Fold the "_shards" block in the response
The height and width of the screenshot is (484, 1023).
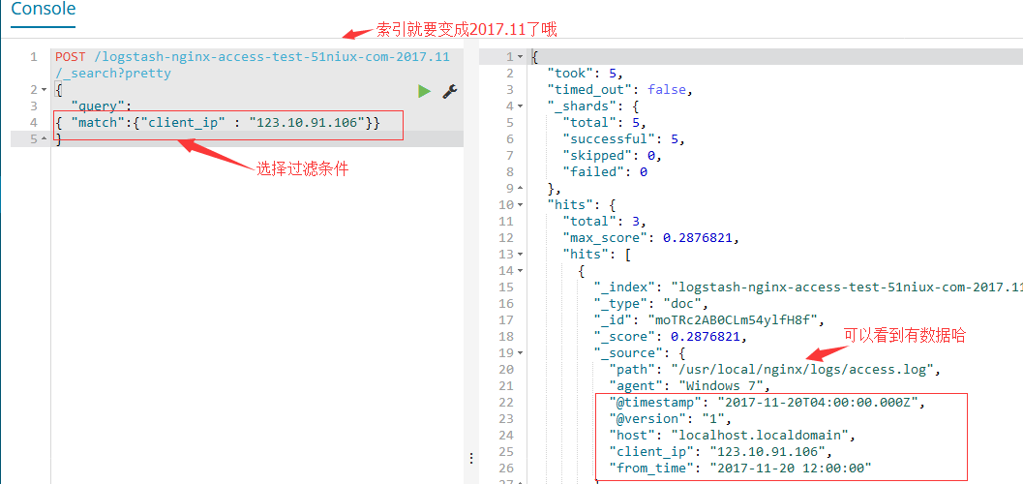coord(521,106)
